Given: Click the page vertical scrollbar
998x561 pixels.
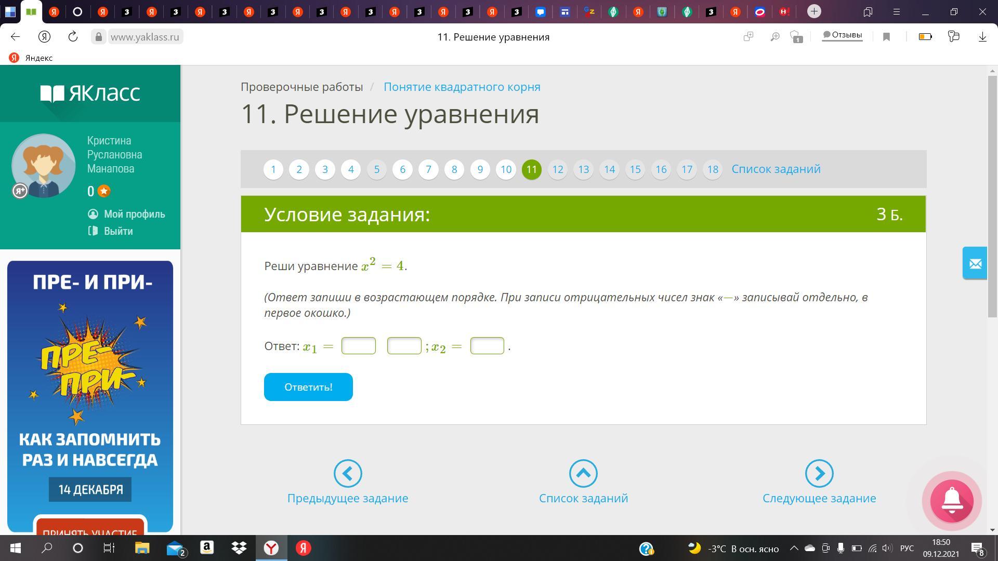Looking at the screenshot, I should 992,197.
